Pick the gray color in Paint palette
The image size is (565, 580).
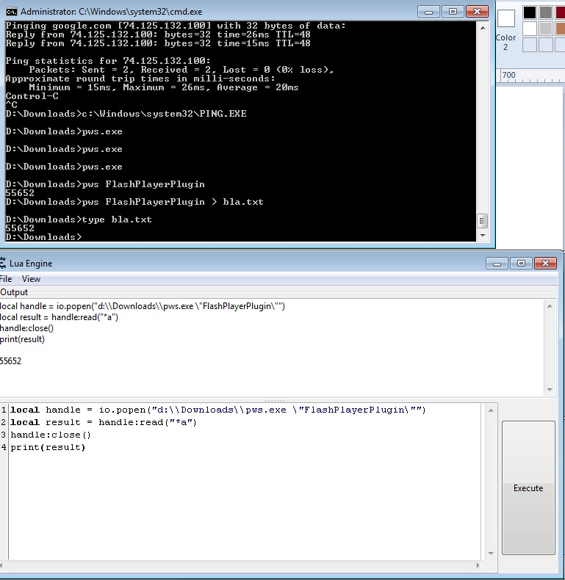(x=546, y=12)
